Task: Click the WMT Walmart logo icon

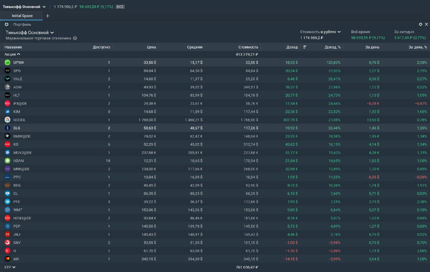Action: (7, 210)
